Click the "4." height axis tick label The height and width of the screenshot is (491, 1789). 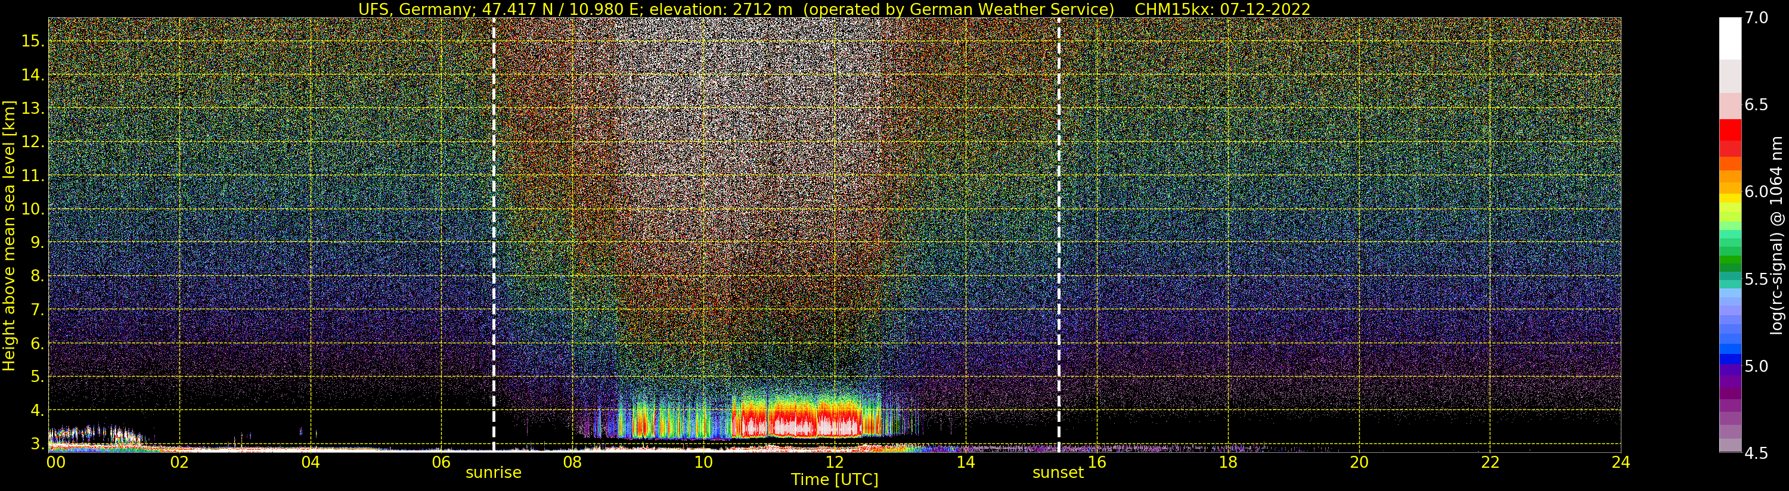tap(38, 410)
